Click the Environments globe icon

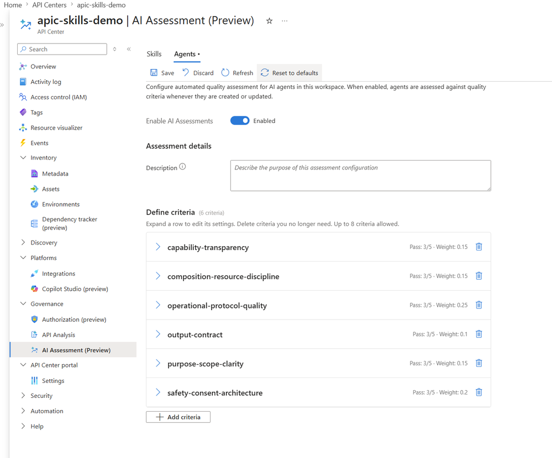point(34,204)
